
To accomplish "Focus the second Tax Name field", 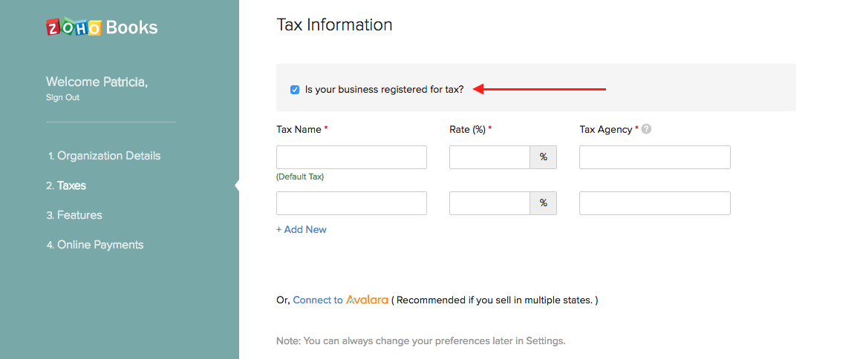I will click(351, 203).
